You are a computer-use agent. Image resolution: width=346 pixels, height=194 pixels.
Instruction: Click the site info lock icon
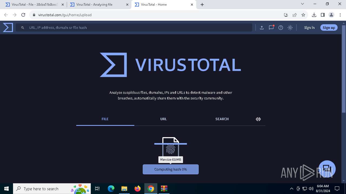[x=34, y=15]
